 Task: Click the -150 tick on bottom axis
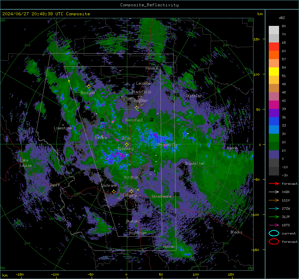click(20, 274)
